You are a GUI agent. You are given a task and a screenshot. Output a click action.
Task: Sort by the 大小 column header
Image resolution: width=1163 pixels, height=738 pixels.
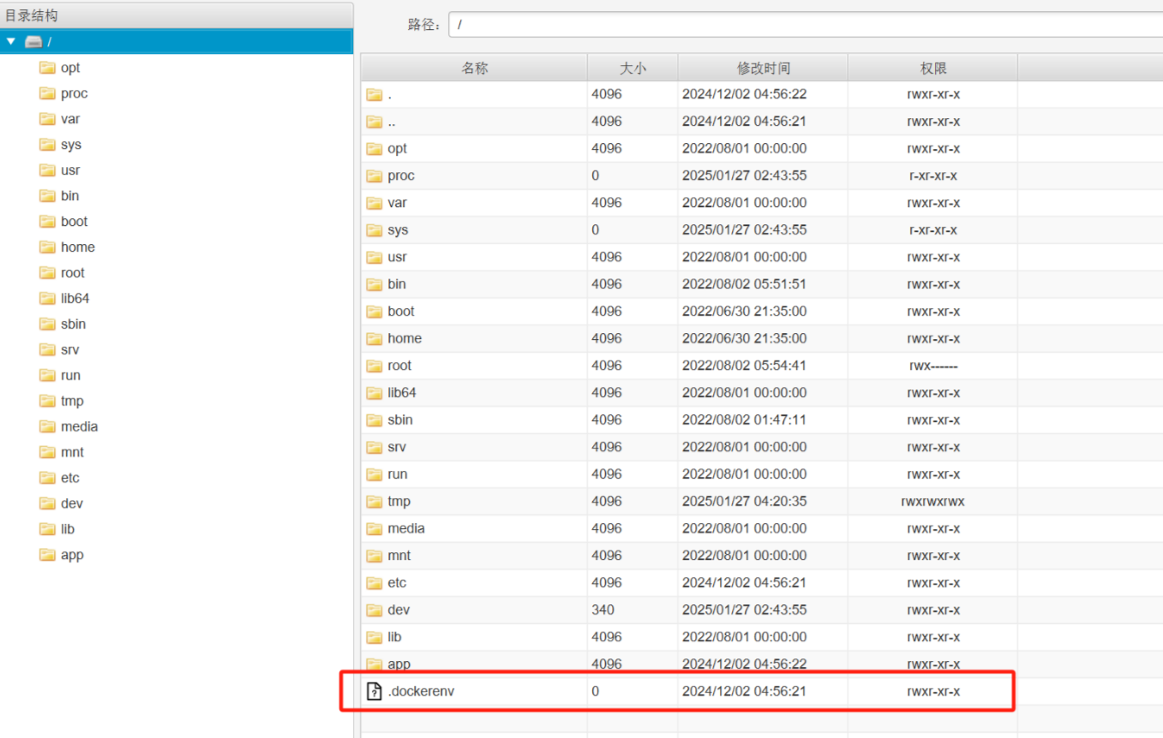click(x=632, y=68)
